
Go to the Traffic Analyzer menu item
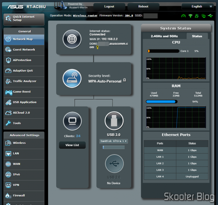(x=24, y=81)
